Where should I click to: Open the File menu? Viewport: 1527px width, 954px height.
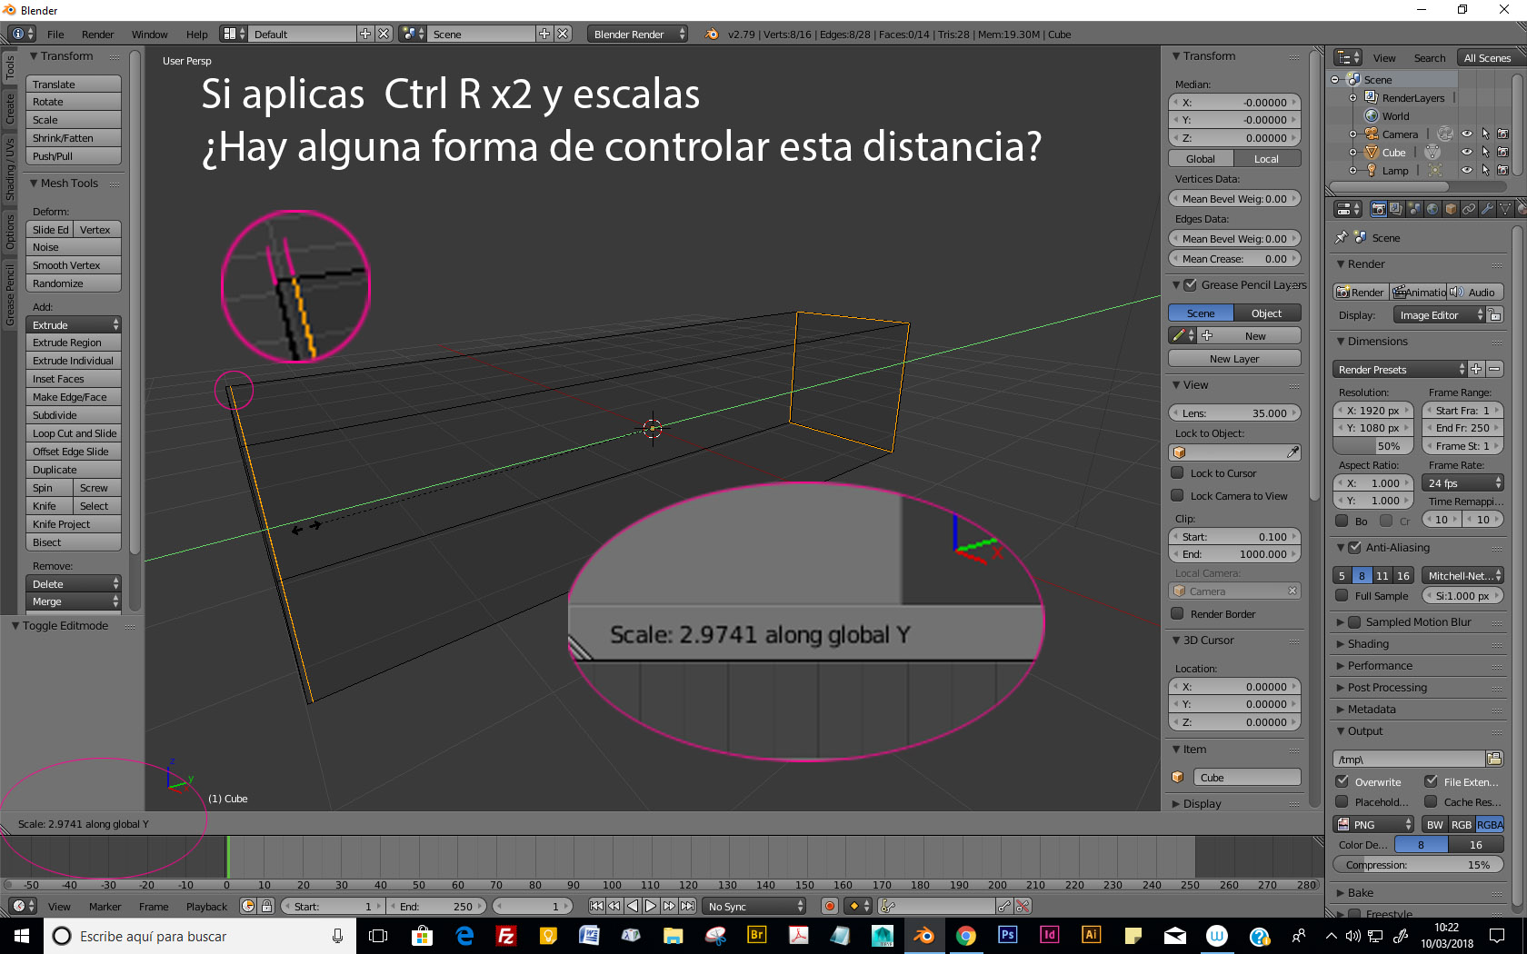click(55, 35)
